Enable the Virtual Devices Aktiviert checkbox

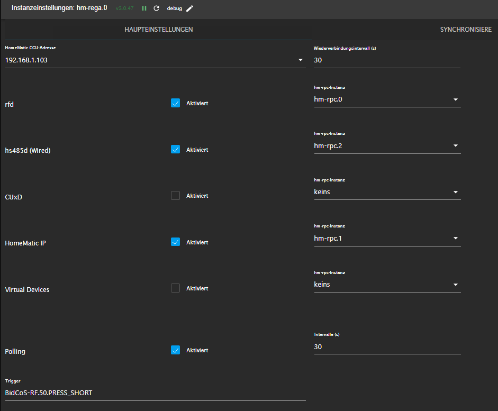coord(175,288)
